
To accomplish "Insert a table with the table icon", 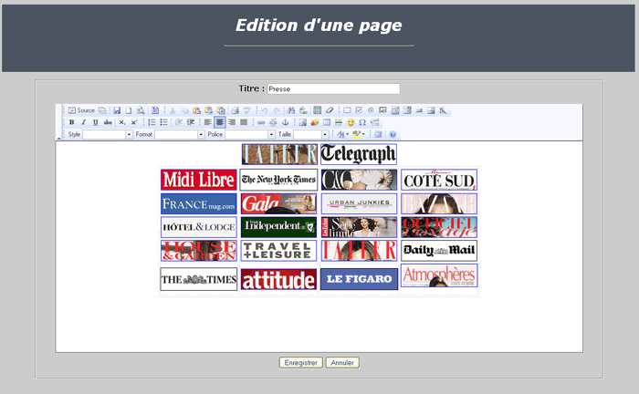I will click(x=327, y=122).
